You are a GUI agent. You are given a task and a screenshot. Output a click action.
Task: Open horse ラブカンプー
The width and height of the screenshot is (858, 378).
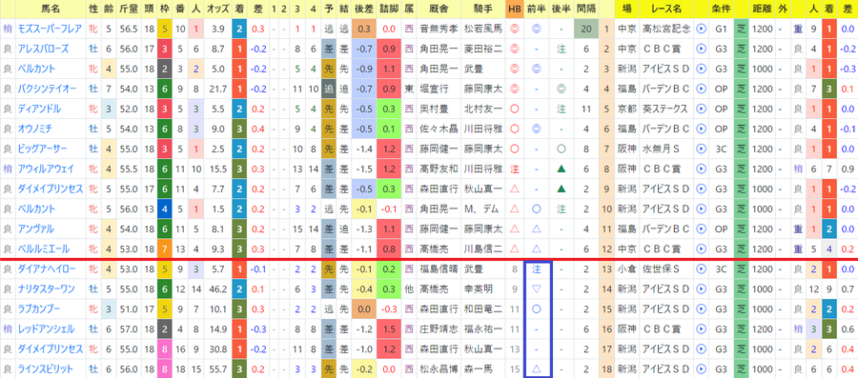point(39,309)
